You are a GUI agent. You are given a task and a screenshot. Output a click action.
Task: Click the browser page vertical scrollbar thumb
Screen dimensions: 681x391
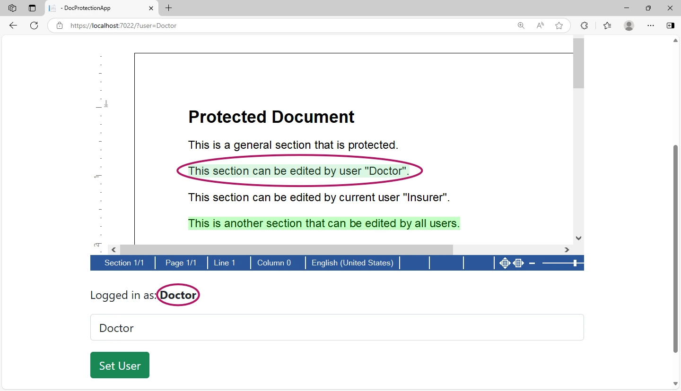(x=676, y=249)
